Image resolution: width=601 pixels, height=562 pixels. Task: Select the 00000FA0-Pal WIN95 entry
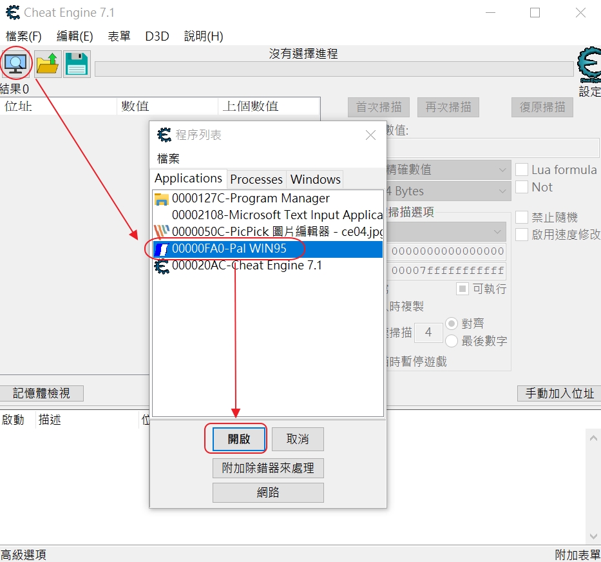pyautogui.click(x=267, y=249)
